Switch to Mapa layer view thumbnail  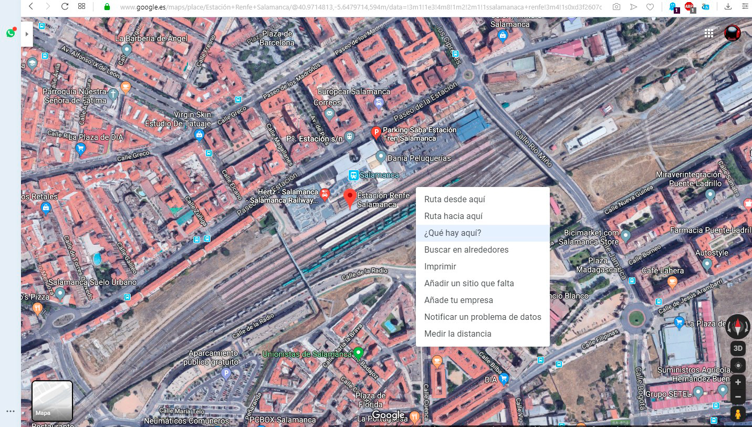(53, 401)
